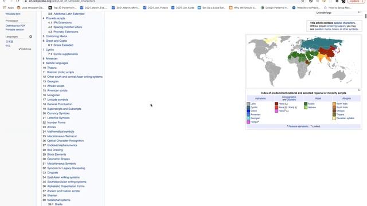Click the North Indic legend link
The image size is (367, 206).
point(342,104)
